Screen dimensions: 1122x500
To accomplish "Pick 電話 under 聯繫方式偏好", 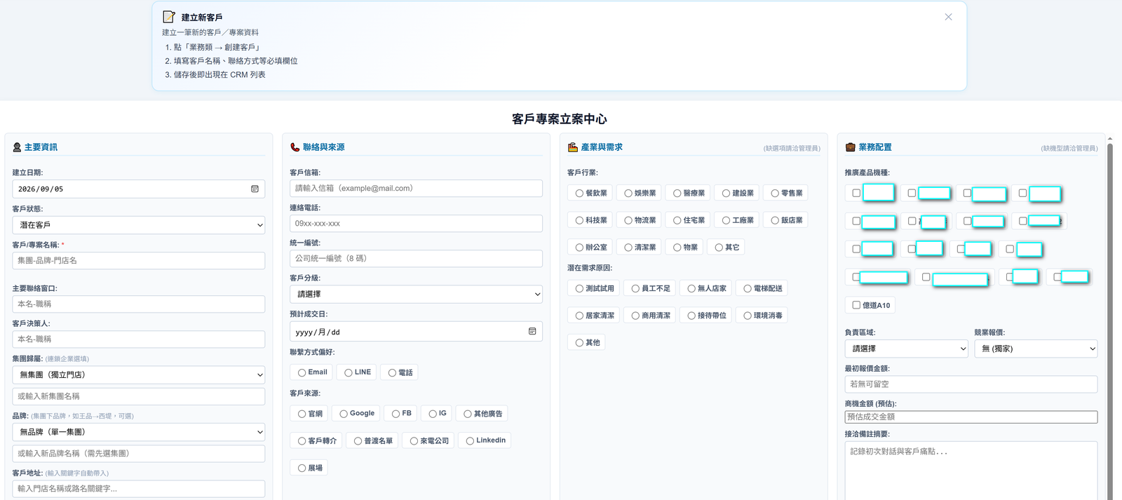I will (392, 372).
